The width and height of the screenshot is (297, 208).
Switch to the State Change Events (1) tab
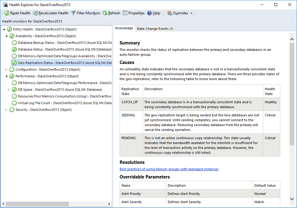point(155,29)
